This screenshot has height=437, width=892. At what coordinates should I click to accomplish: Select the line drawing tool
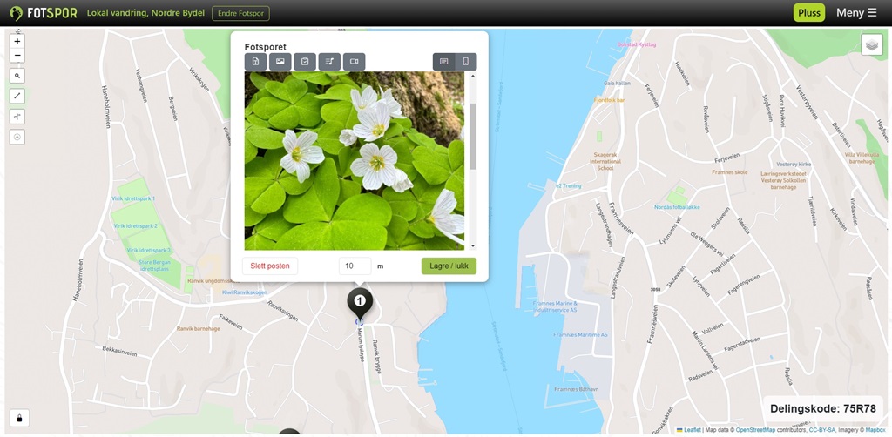click(17, 96)
